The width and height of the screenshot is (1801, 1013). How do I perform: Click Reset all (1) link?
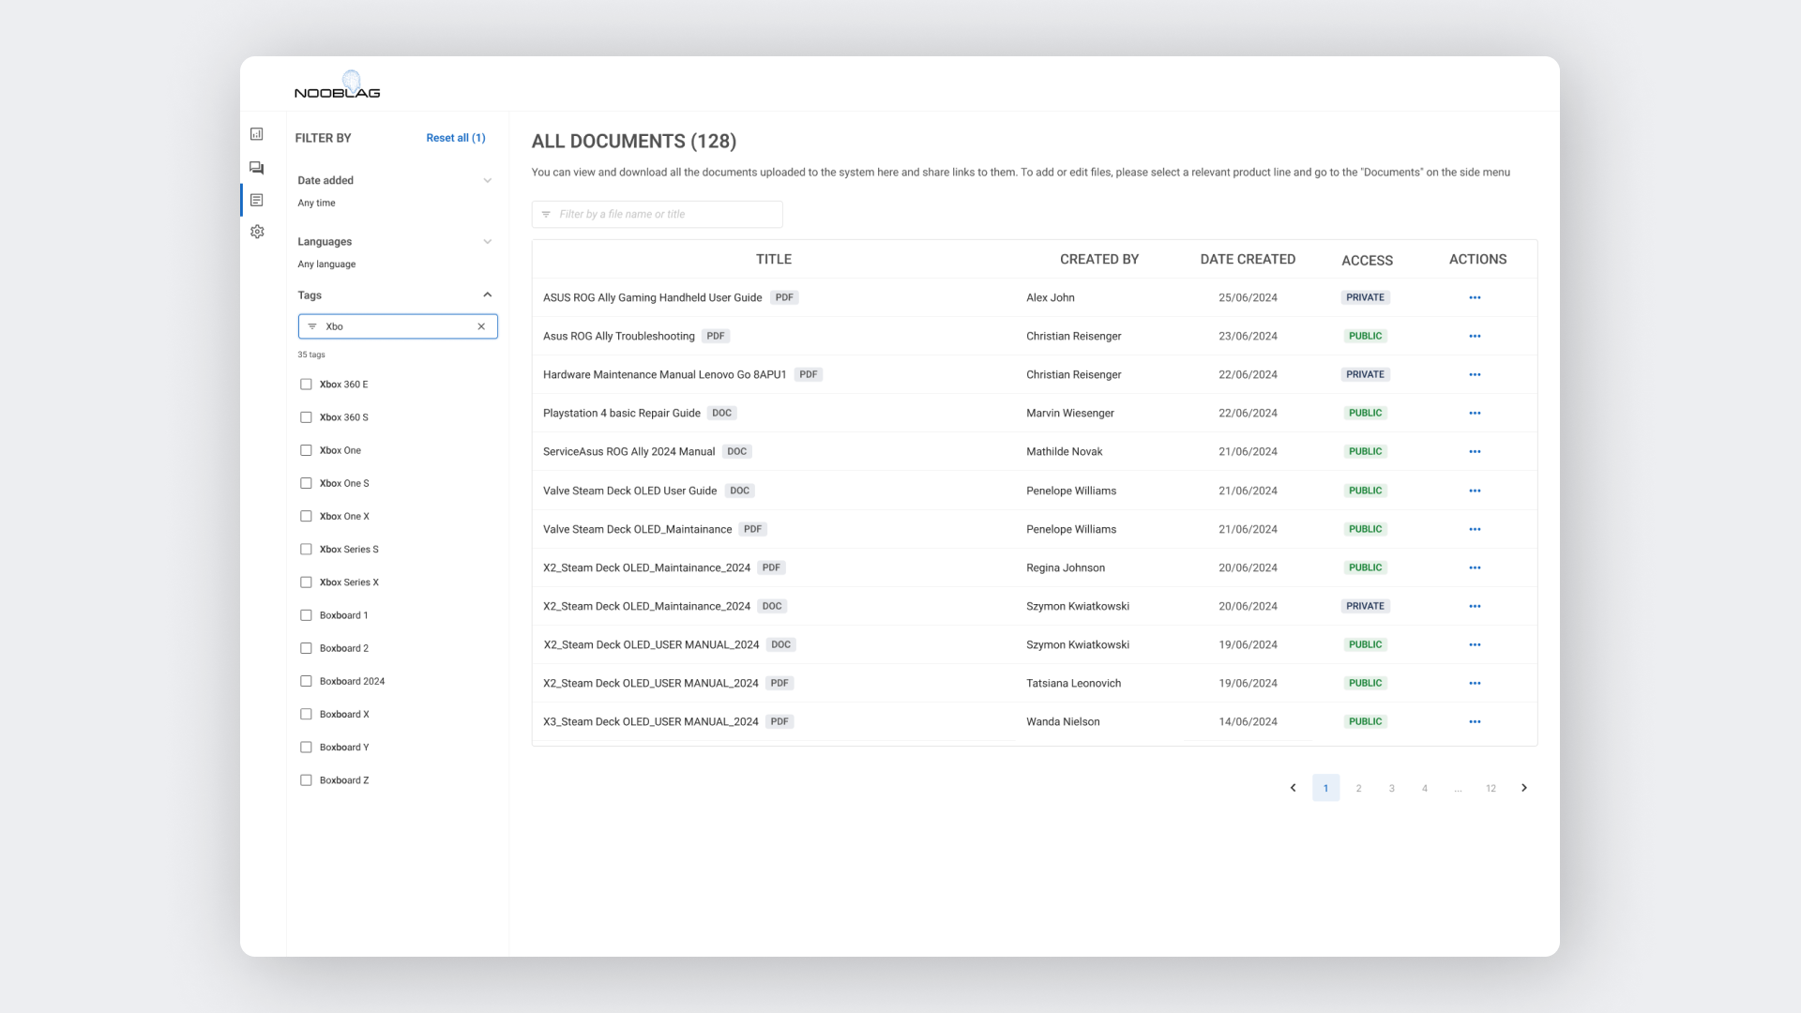coord(456,138)
